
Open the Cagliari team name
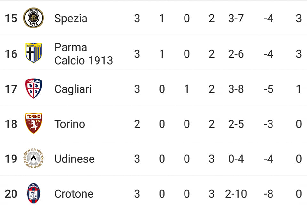tap(73, 89)
